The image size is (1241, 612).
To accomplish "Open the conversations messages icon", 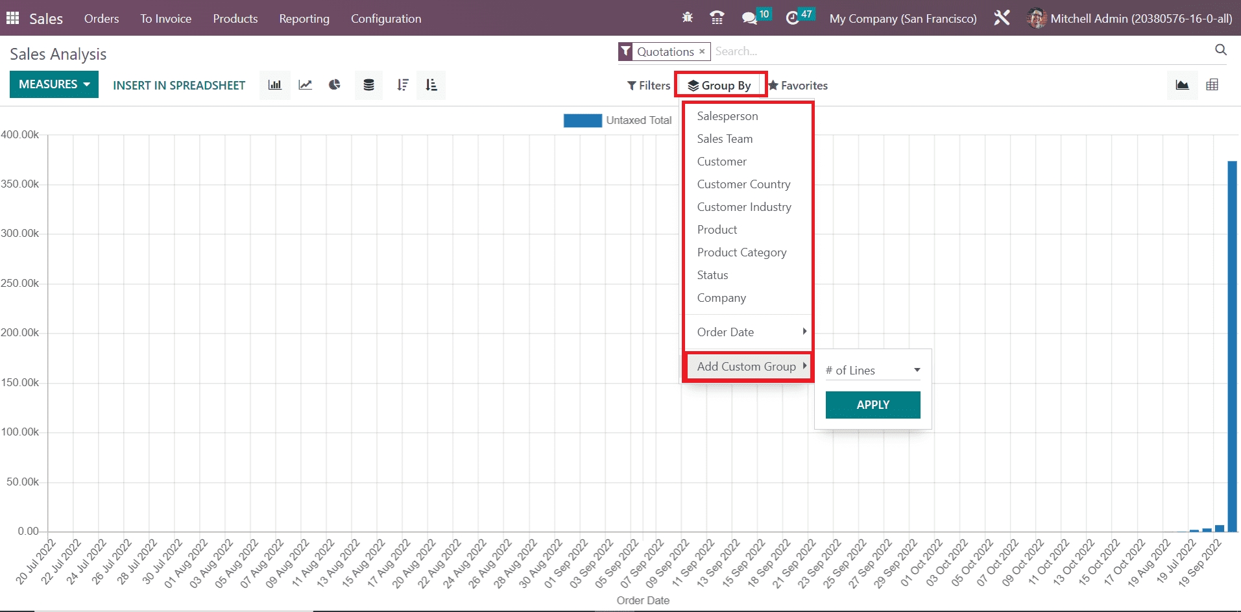I will [x=749, y=18].
